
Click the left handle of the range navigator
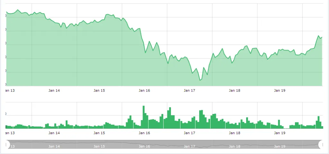(8, 144)
